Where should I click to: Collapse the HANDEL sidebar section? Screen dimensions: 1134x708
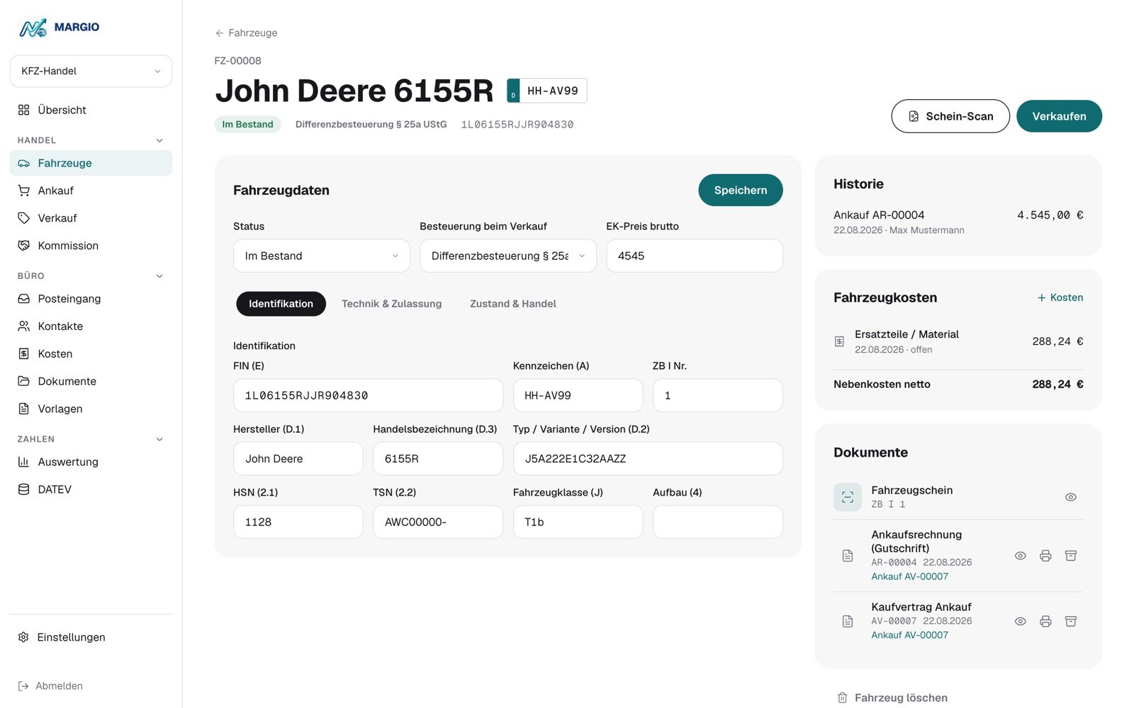(159, 140)
